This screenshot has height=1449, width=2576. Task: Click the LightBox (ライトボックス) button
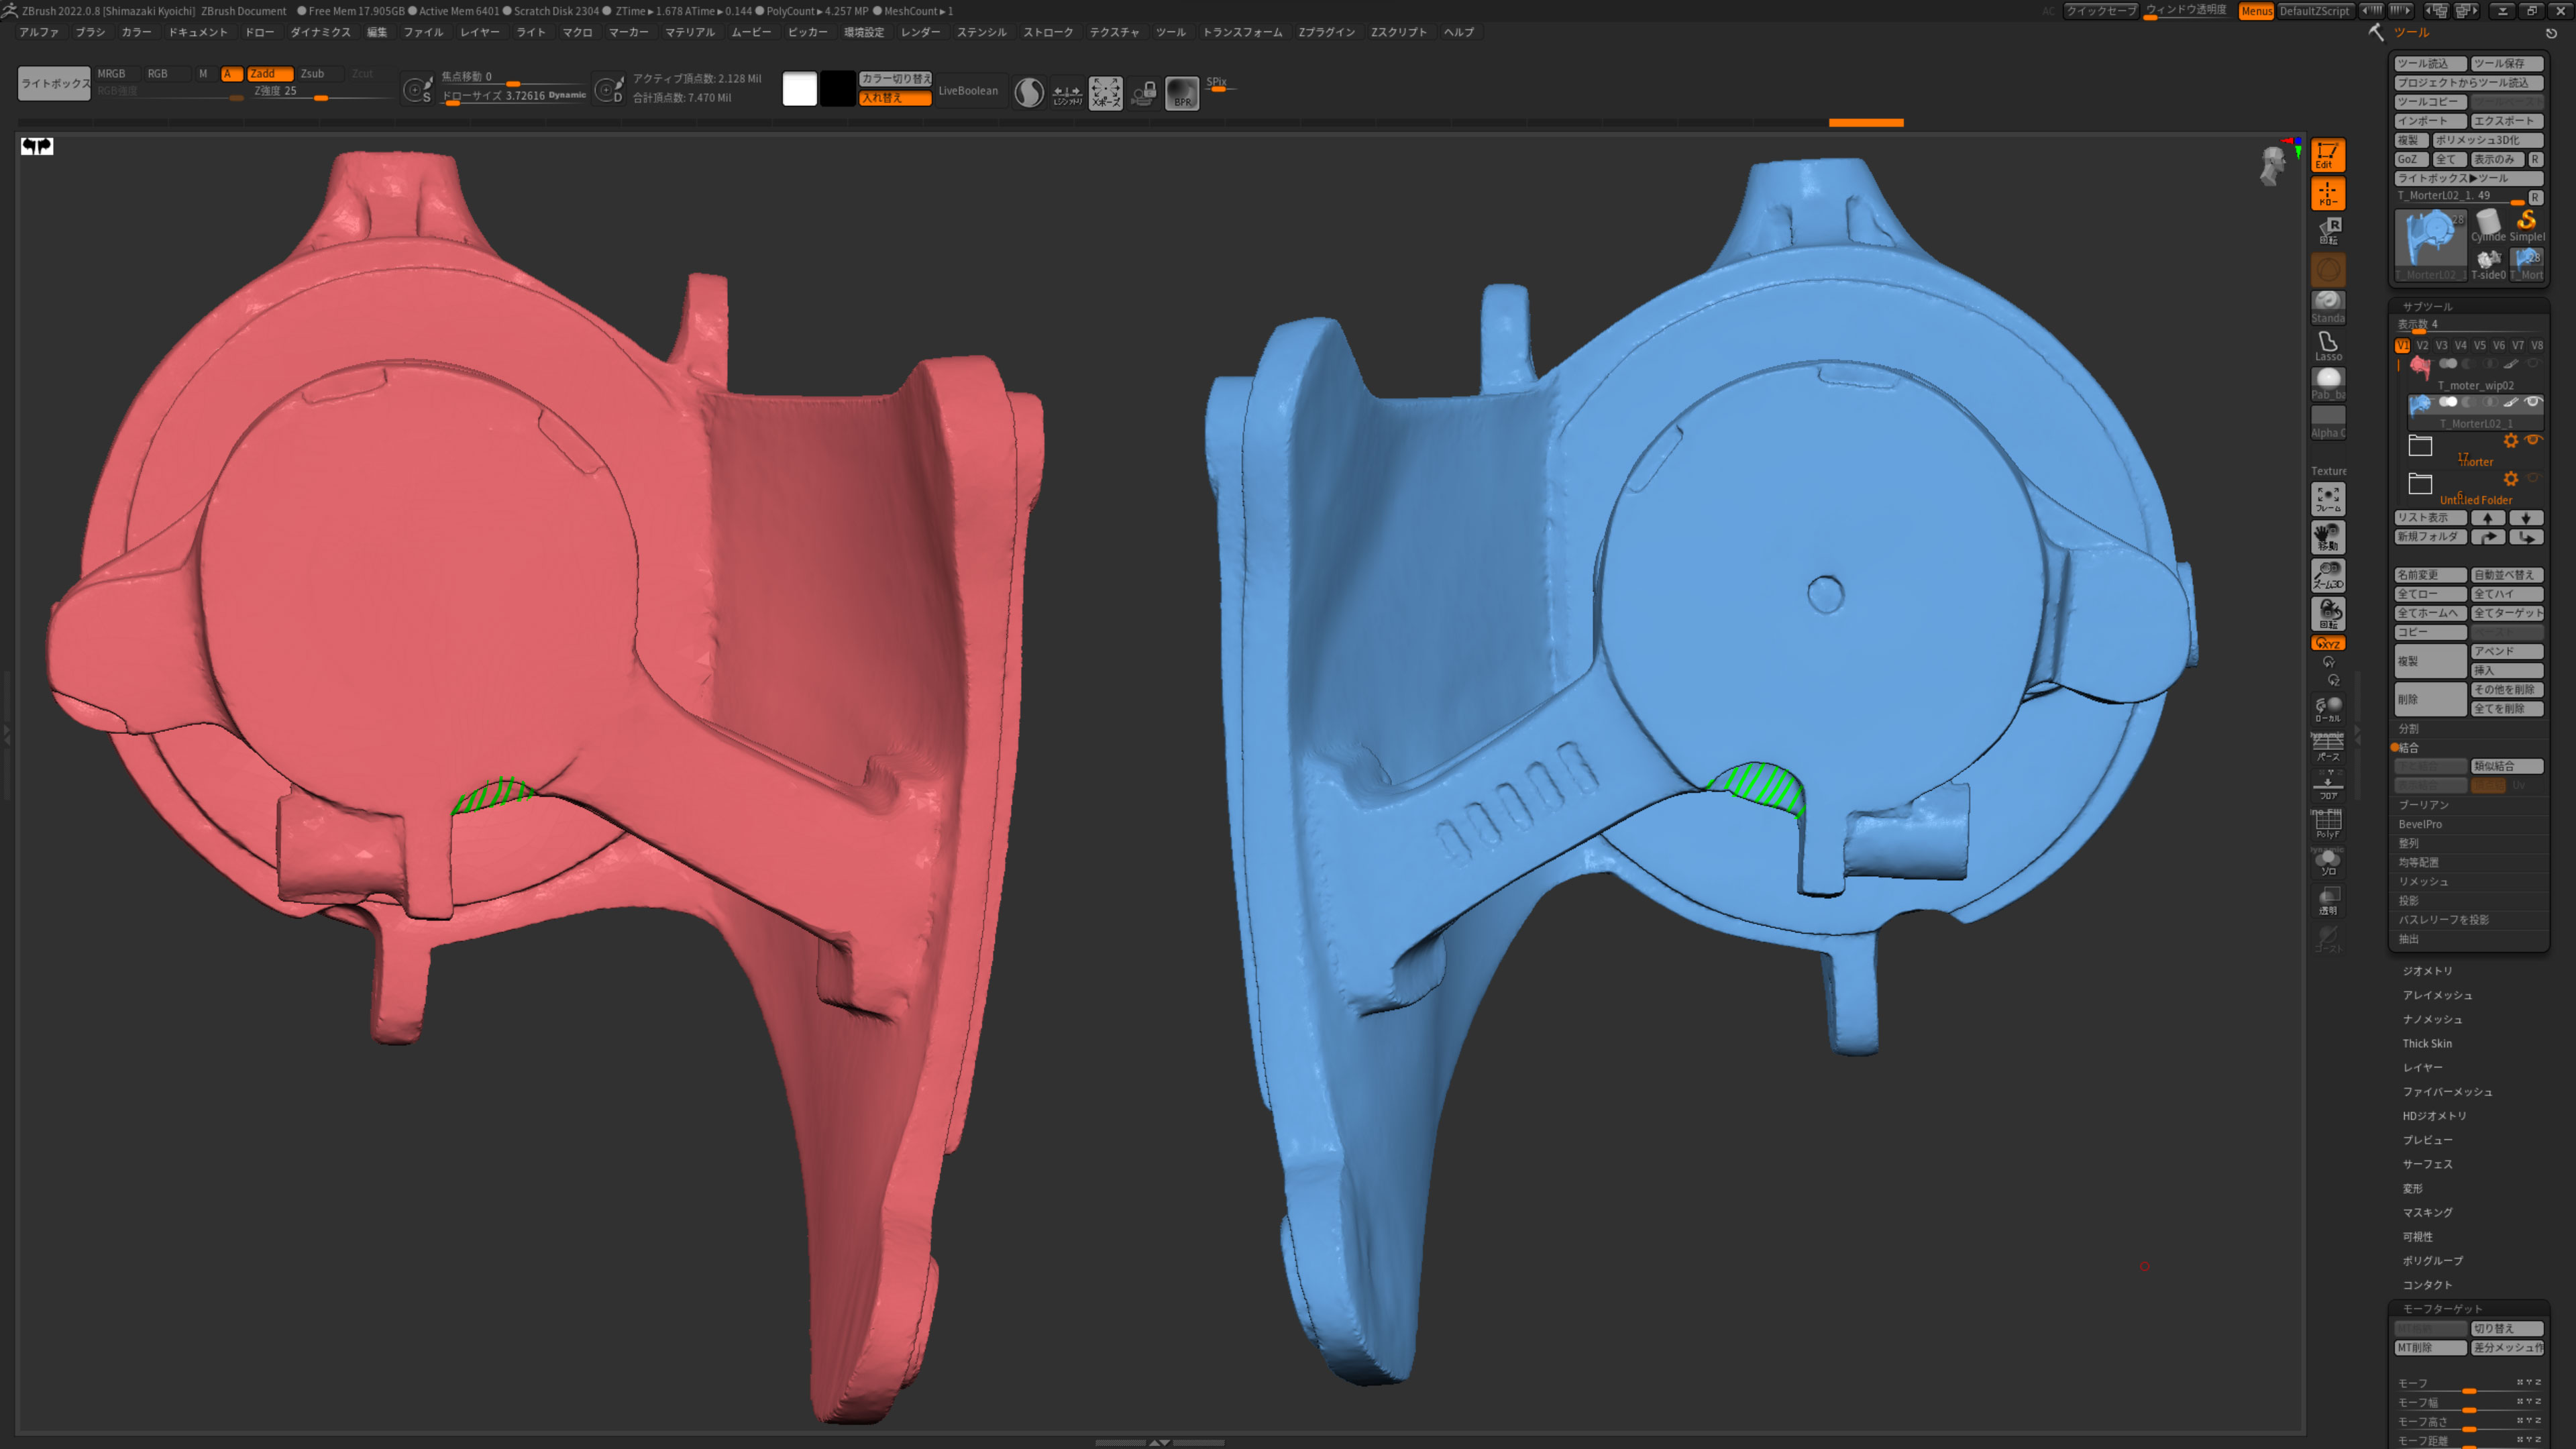pos(54,83)
